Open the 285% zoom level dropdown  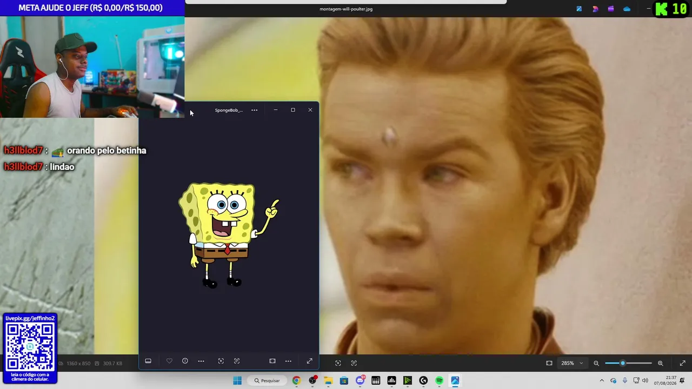[573, 363]
